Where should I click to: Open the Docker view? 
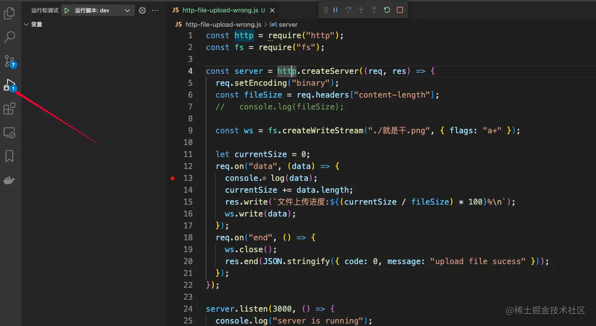click(9, 180)
